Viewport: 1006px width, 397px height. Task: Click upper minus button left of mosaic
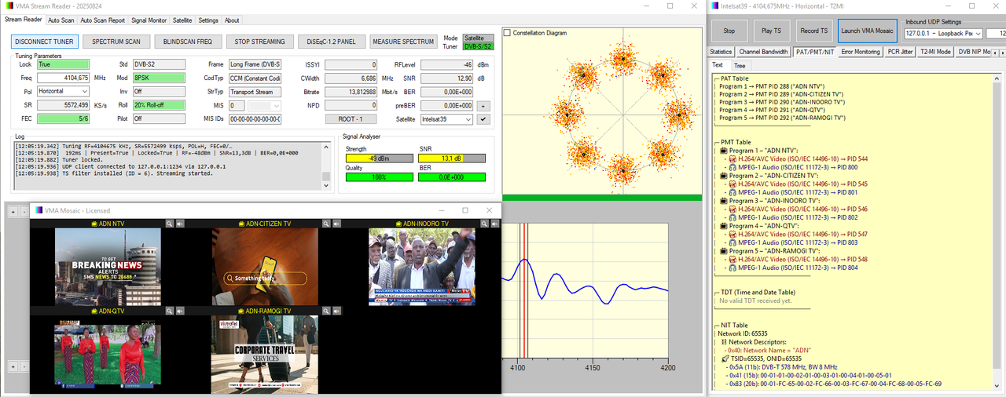(24, 211)
